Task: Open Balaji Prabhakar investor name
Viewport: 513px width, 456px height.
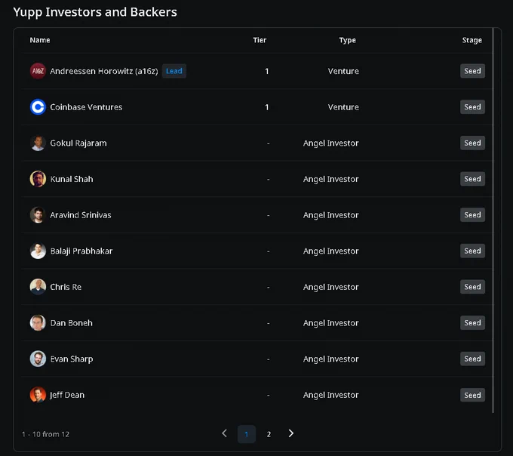Action: 81,251
